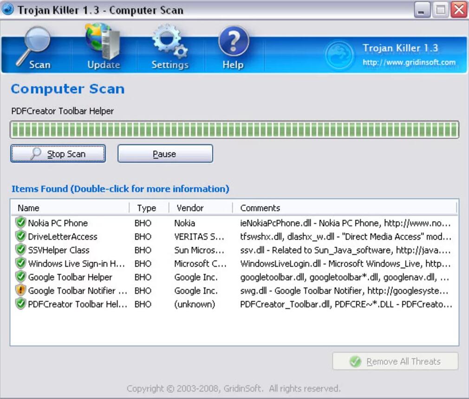Click the shield icon beside DriveLetterAccess
The height and width of the screenshot is (399, 469).
point(20,236)
